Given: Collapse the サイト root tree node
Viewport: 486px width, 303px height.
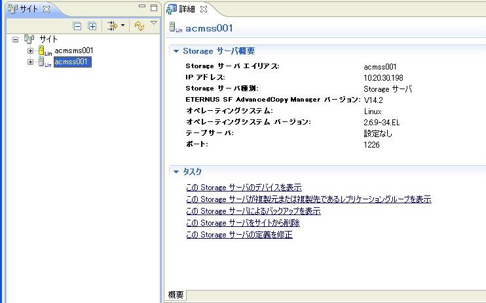Looking at the screenshot, I should click(15, 39).
